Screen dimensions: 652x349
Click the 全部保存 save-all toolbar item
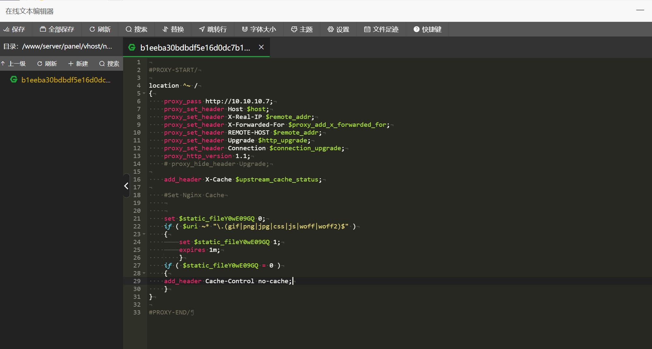point(57,29)
